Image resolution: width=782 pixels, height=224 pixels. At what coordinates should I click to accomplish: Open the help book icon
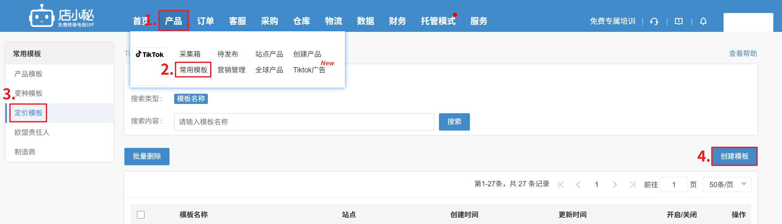tap(679, 21)
